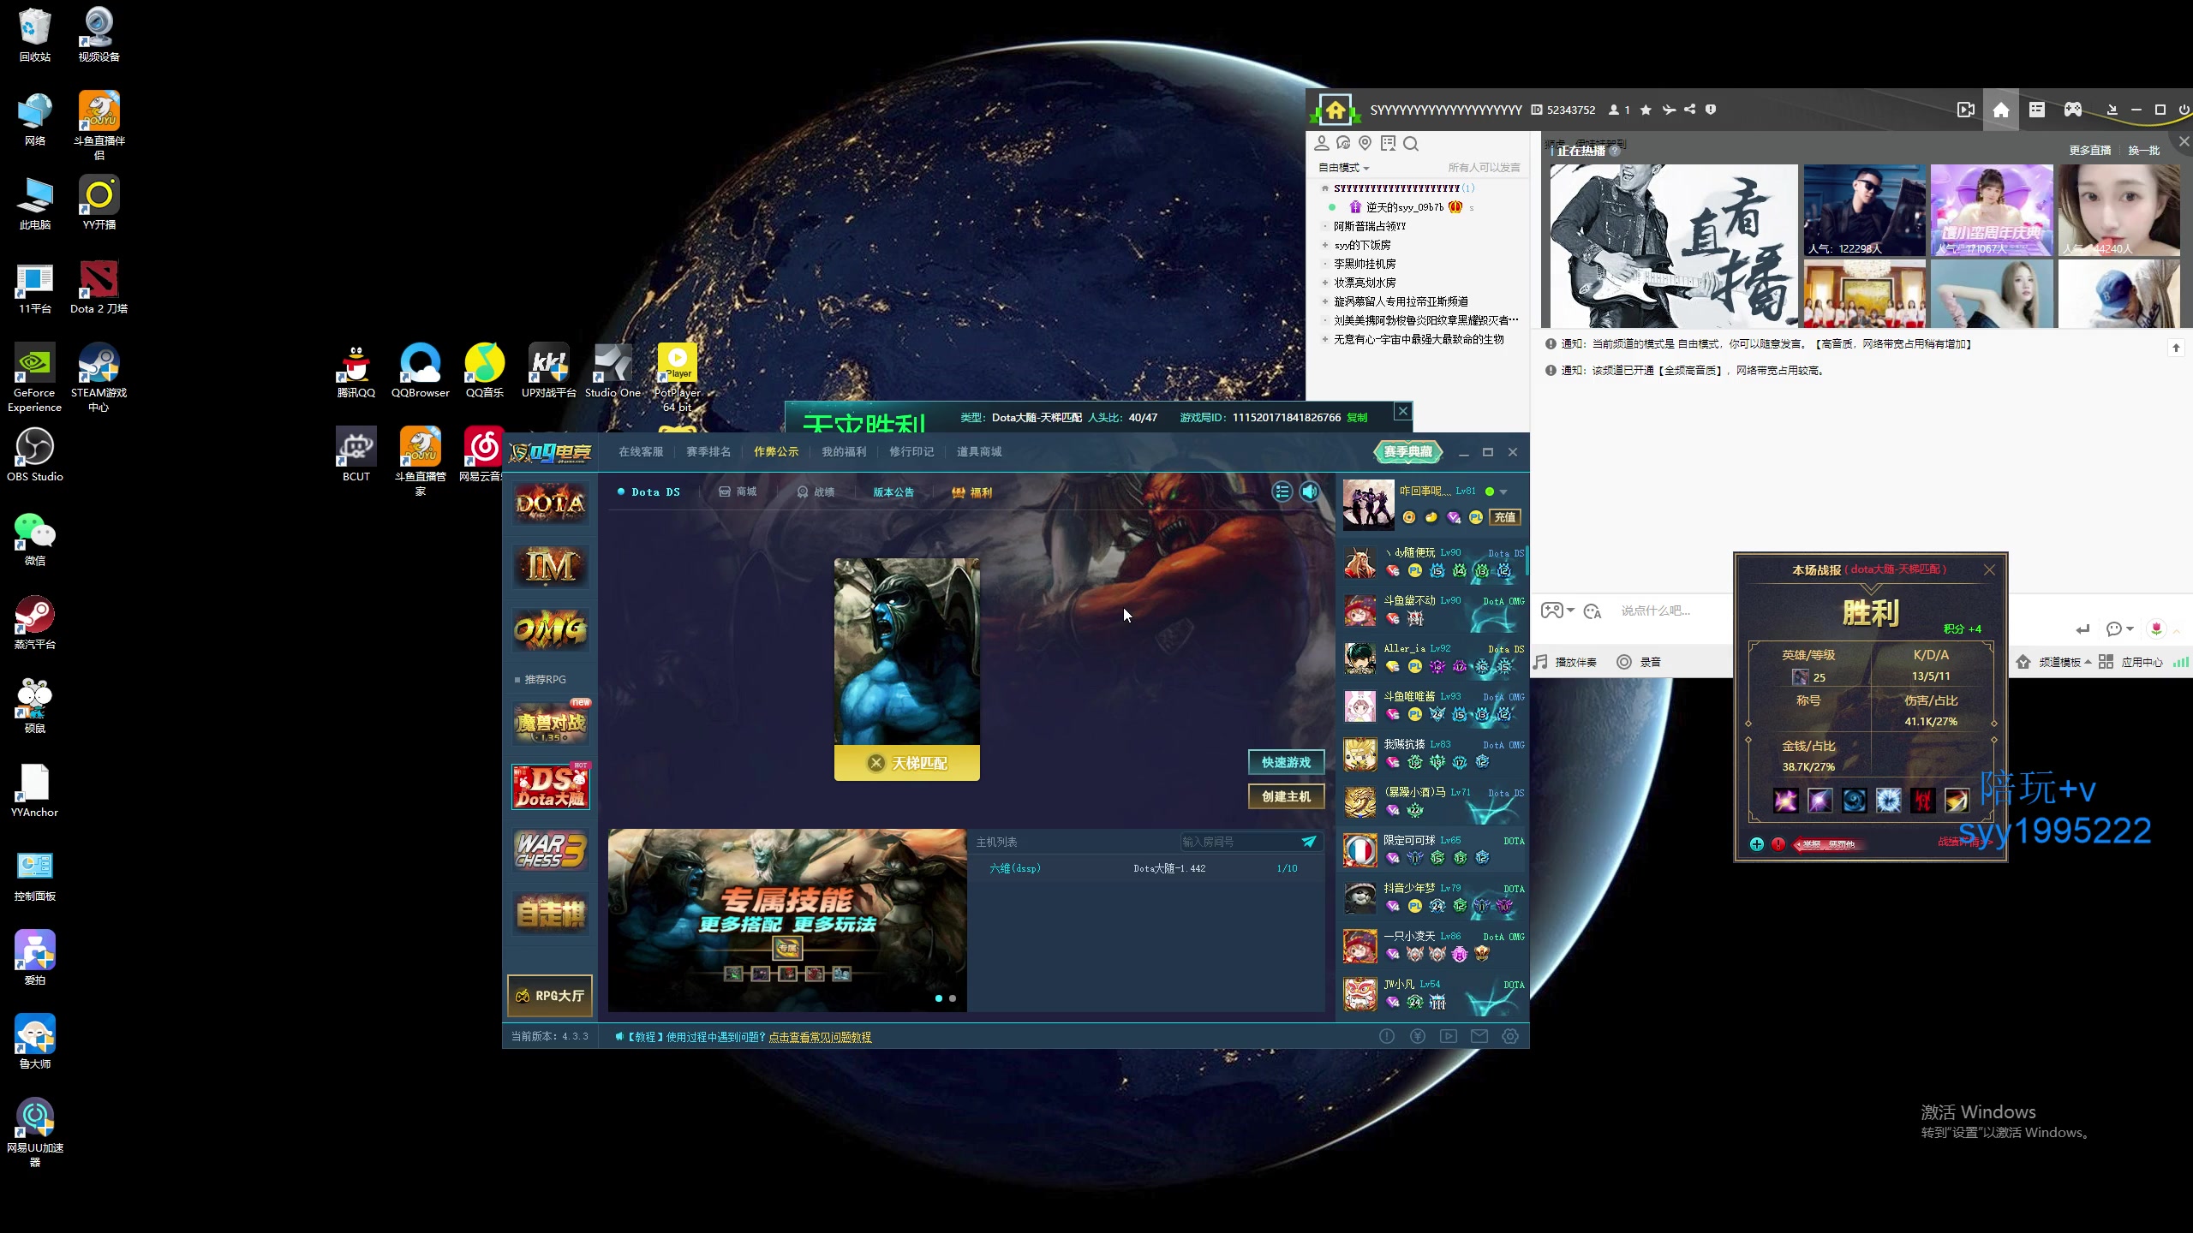Mute sound with speaker icon in 09 platform
This screenshot has height=1233, width=2193.
pyautogui.click(x=1309, y=491)
